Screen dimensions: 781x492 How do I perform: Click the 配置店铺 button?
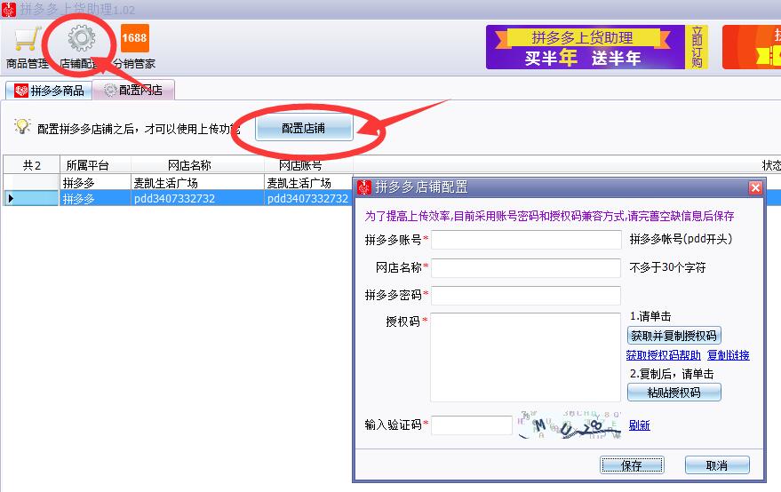[x=304, y=129]
